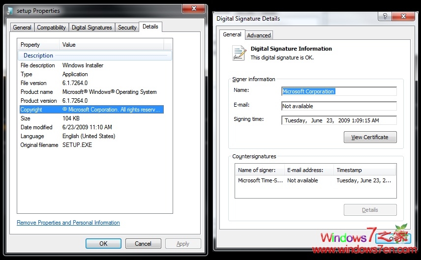Click the Property column header
This screenshot has height=260, width=421.
38,45
